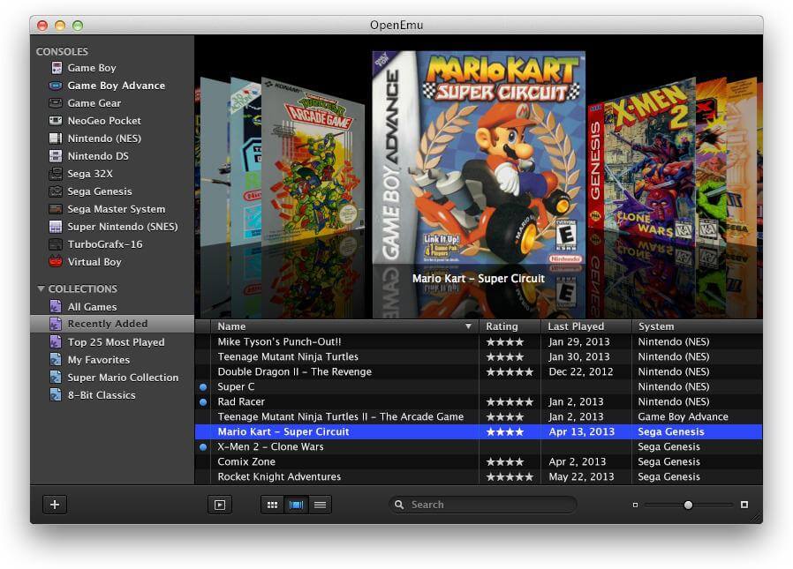Select Teenage Mutant Ninja Turtles II Arcade Game
The image size is (793, 569).
[x=479, y=417]
